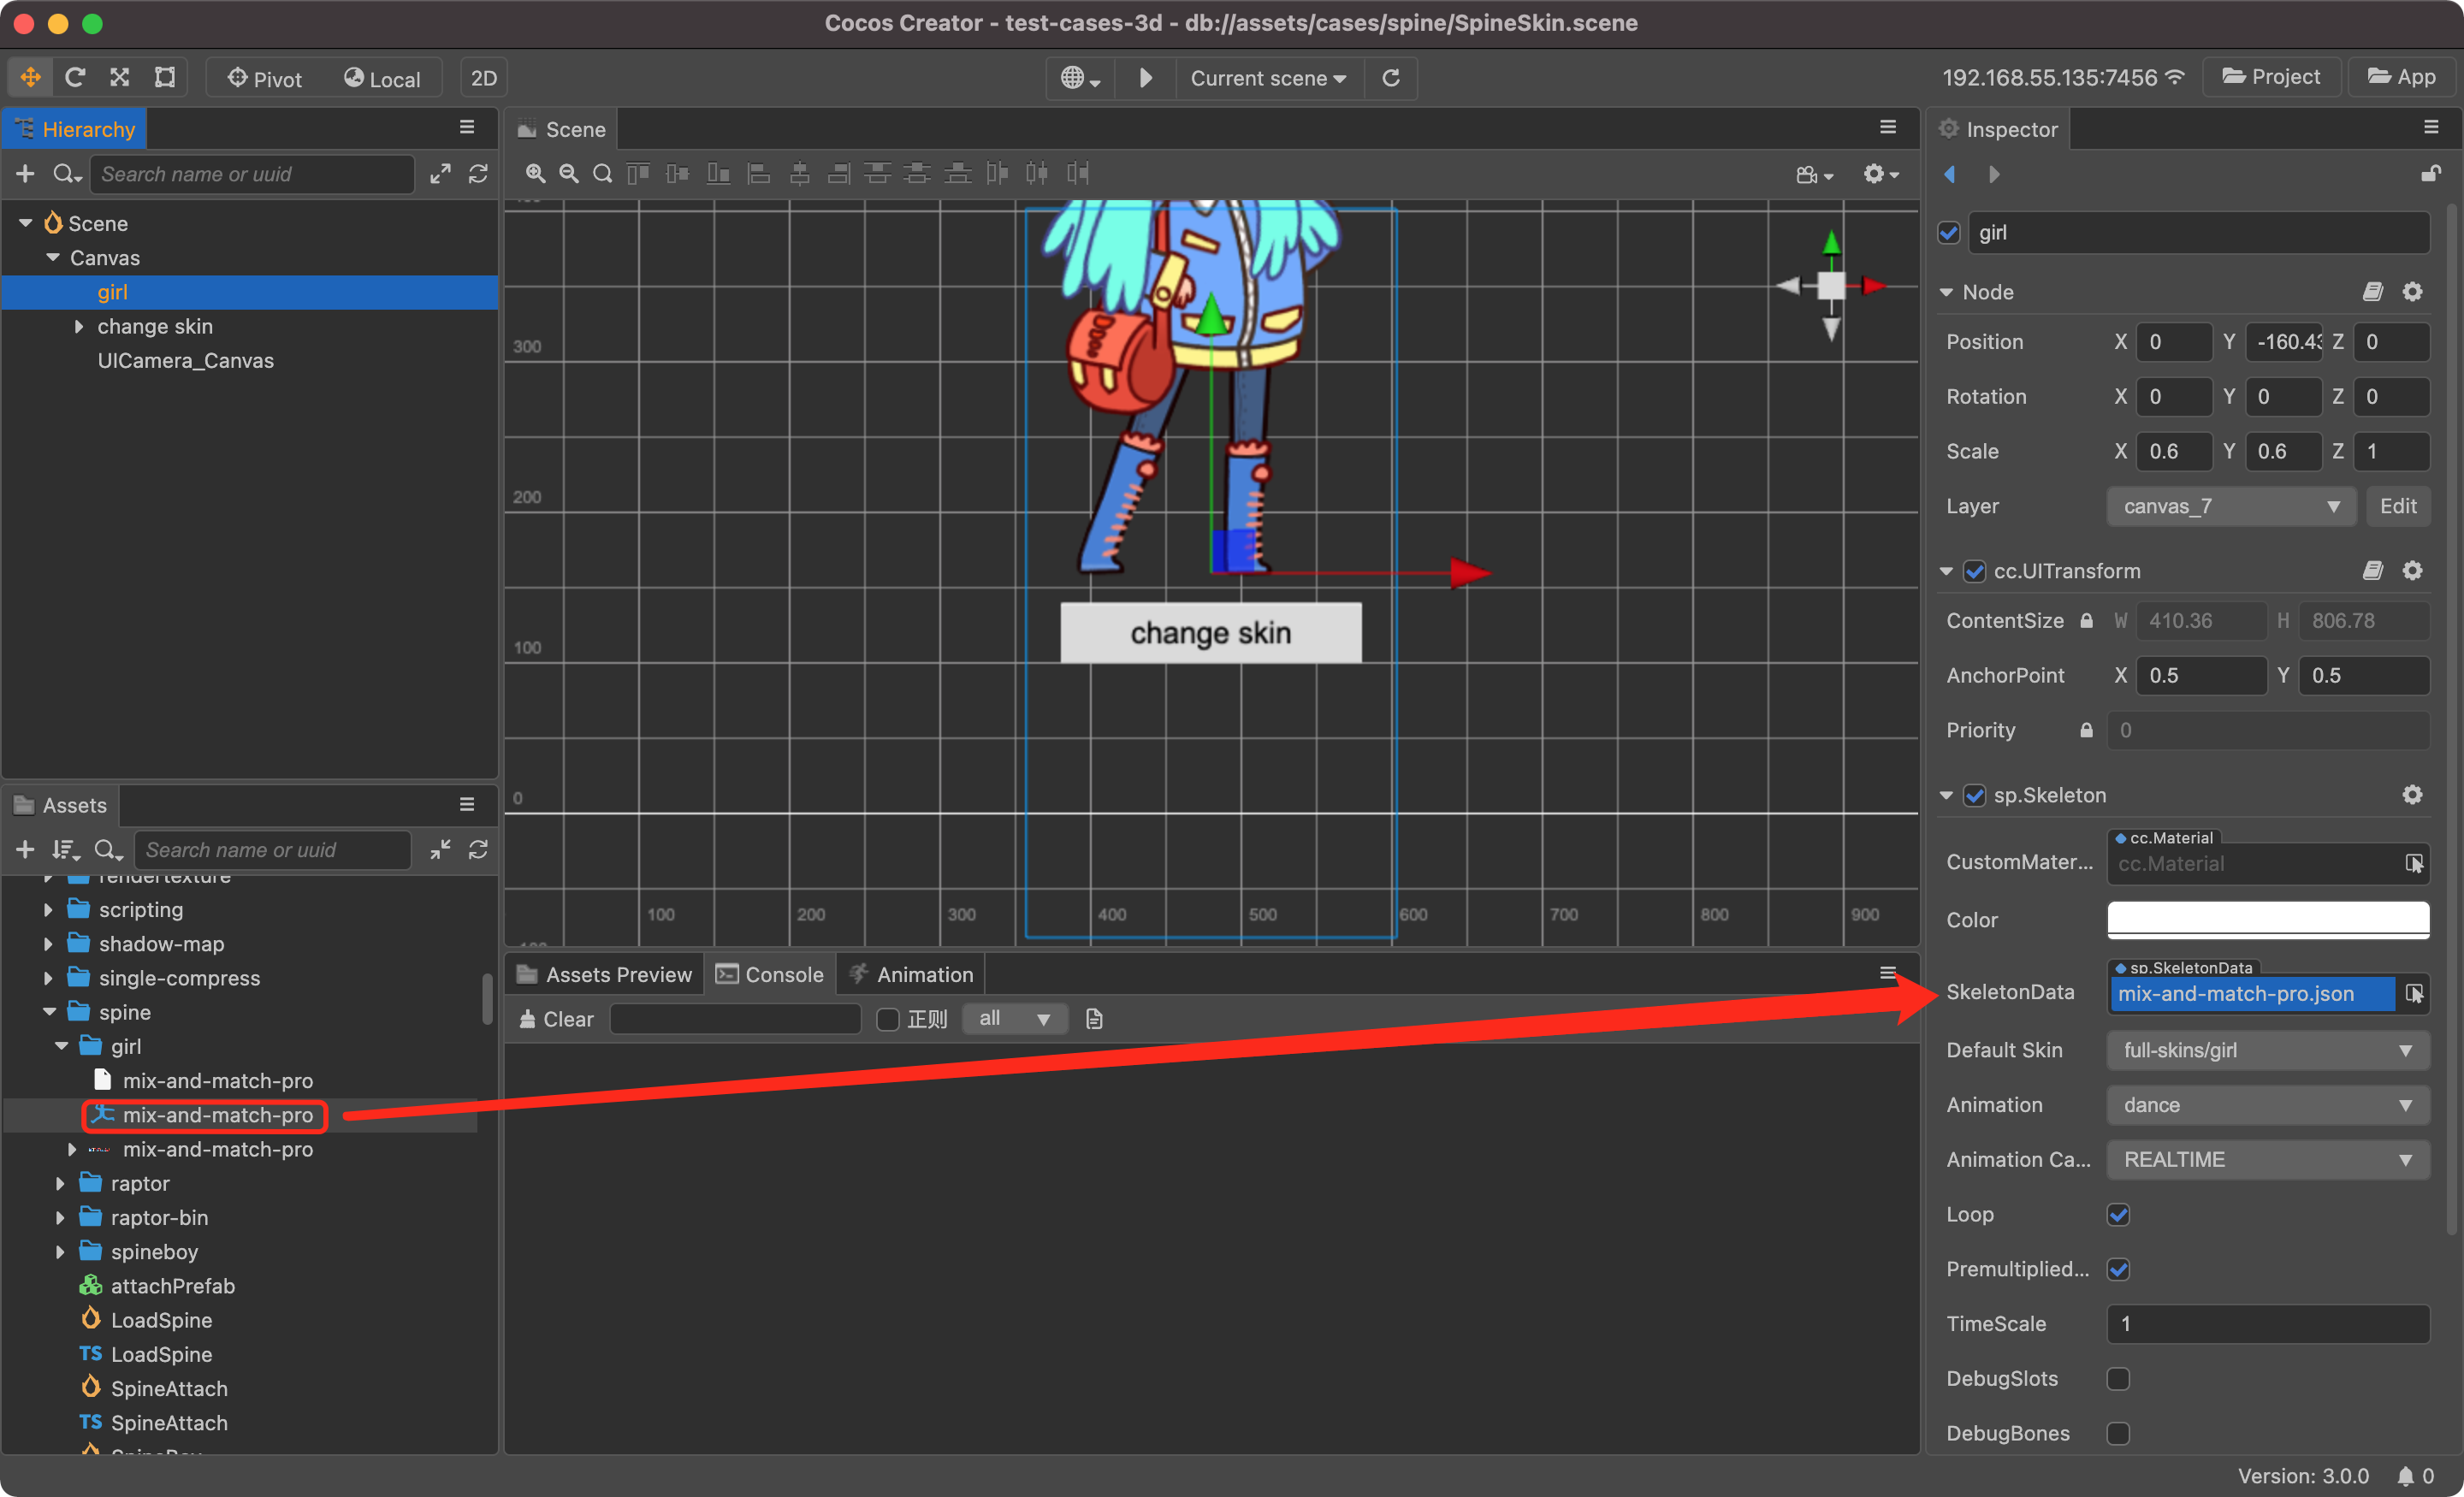
Task: Select the Move transform tool
Action: [x=30, y=77]
